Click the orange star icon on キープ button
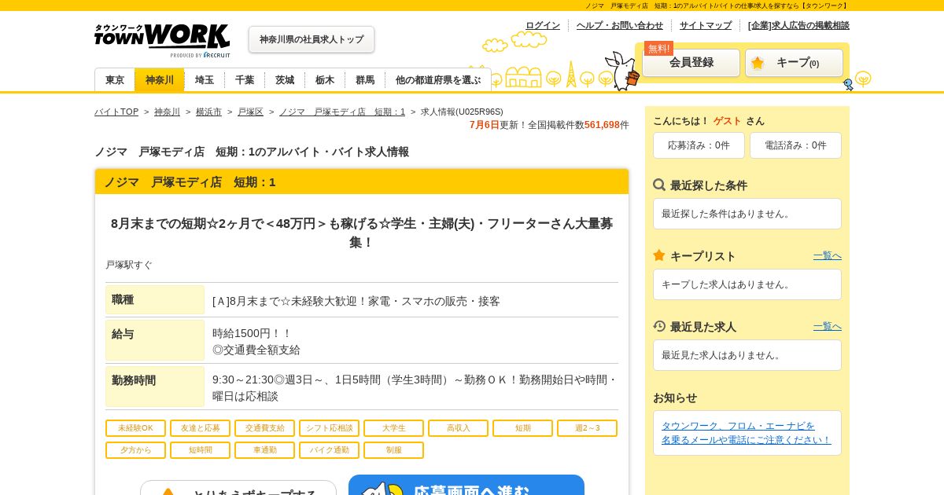Image resolution: width=944 pixels, height=495 pixels. 758,63
